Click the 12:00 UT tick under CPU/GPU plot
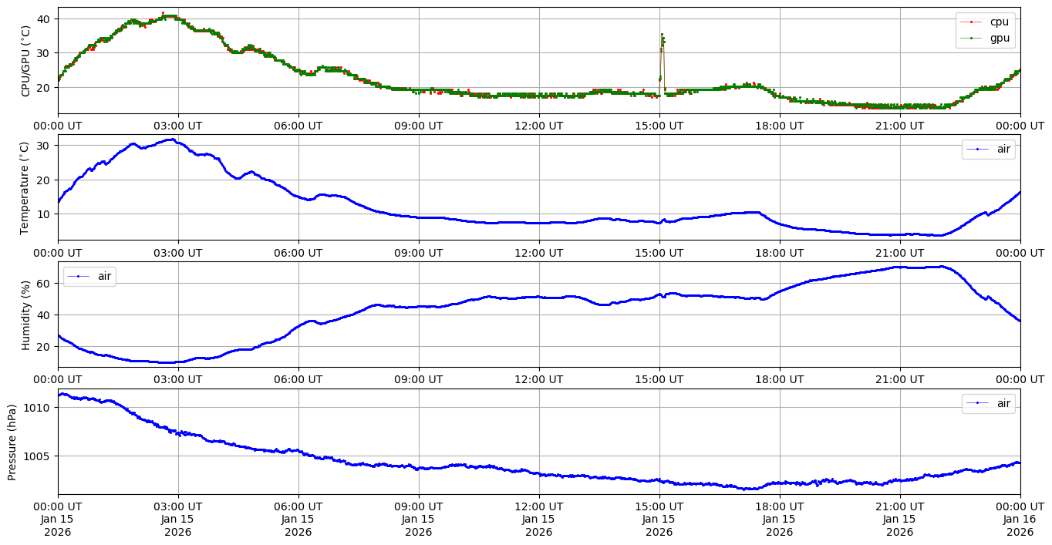The width and height of the screenshot is (1052, 545). coord(538,126)
